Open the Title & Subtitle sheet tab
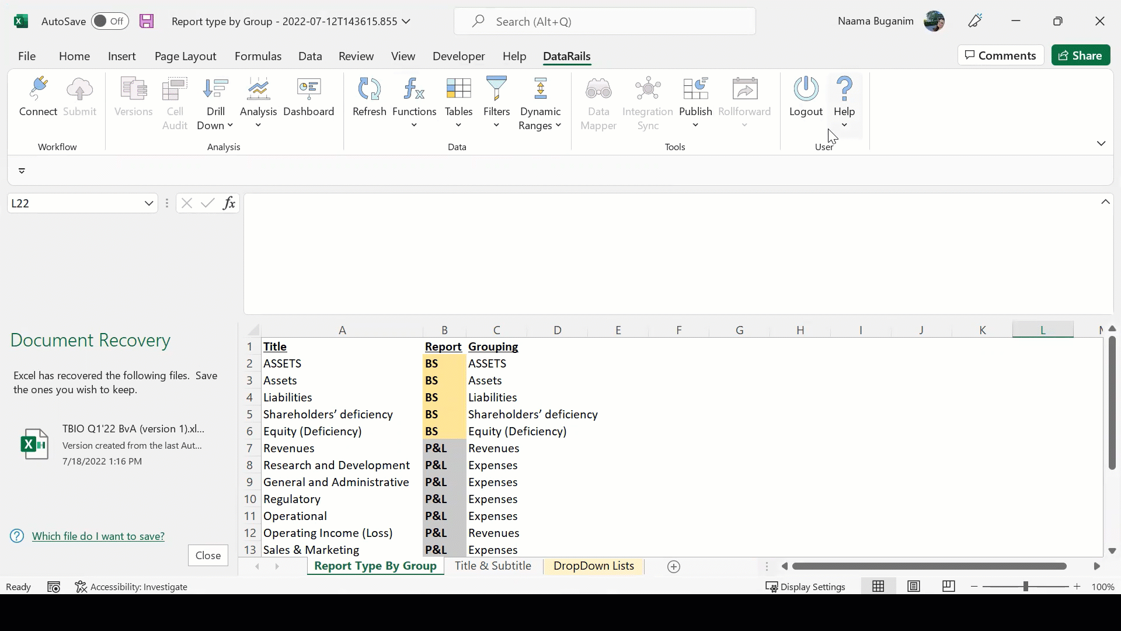 pos(493,566)
